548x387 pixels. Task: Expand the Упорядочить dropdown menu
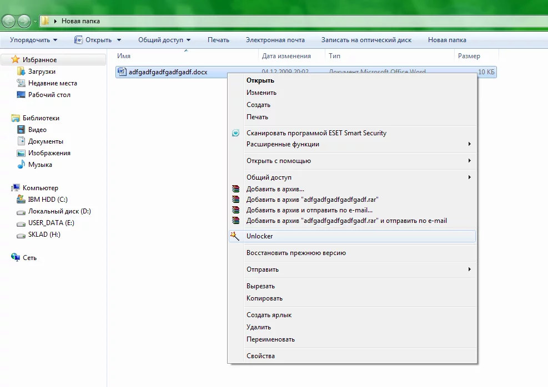pos(33,40)
